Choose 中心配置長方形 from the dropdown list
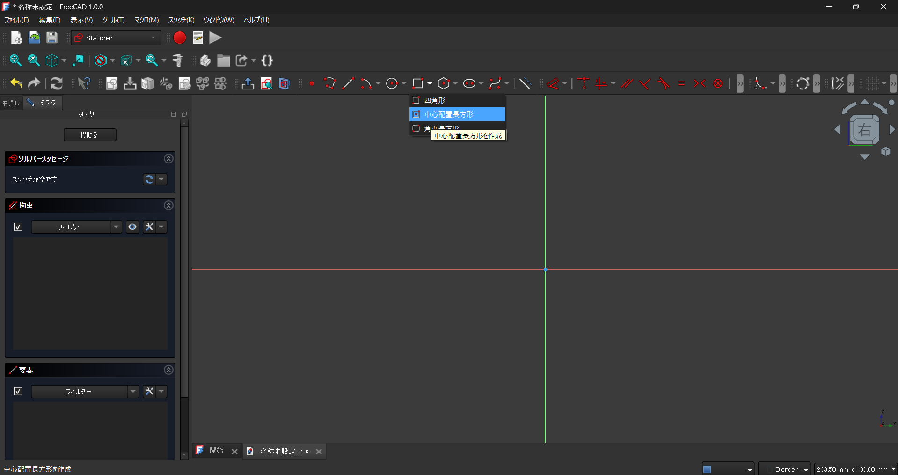The height and width of the screenshot is (475, 898). coord(457,114)
